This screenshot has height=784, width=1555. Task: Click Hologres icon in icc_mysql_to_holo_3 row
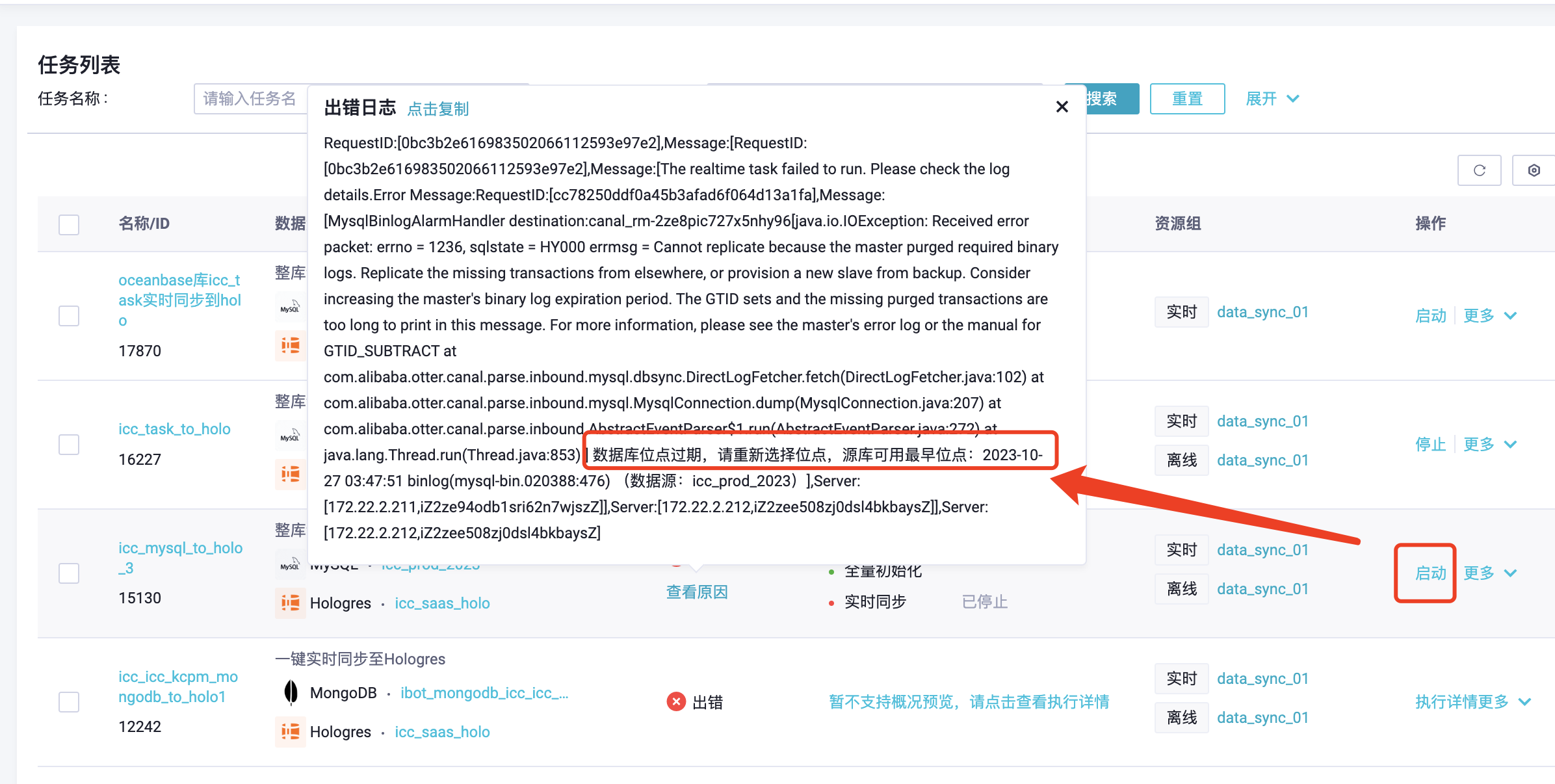click(x=290, y=603)
